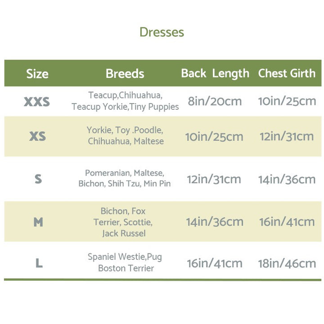The height and width of the screenshot is (324, 324).
Task: Click the Pomeranian, Maltese breeds text
Action: click(125, 178)
